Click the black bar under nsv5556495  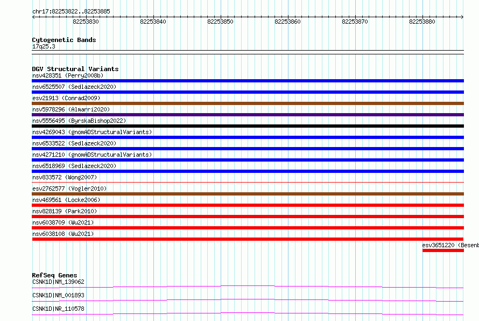(x=248, y=126)
